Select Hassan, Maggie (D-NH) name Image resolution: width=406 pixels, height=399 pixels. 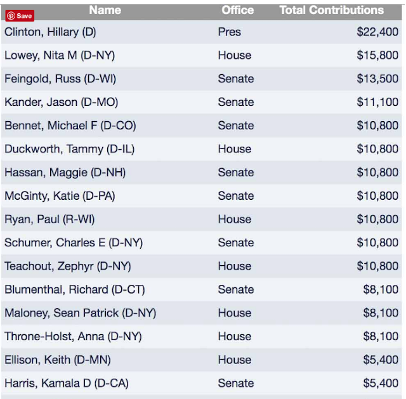pos(65,173)
